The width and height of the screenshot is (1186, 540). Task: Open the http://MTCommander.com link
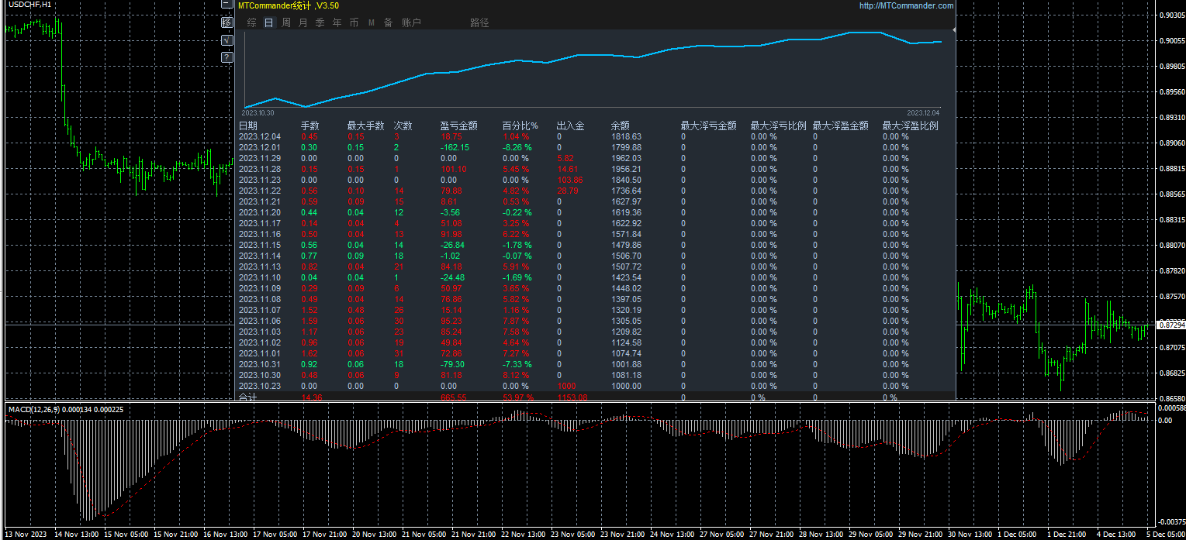click(906, 5)
